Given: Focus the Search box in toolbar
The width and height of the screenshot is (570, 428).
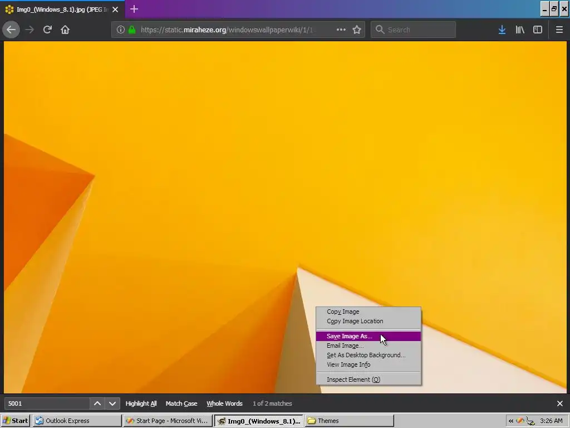Looking at the screenshot, I should (413, 30).
